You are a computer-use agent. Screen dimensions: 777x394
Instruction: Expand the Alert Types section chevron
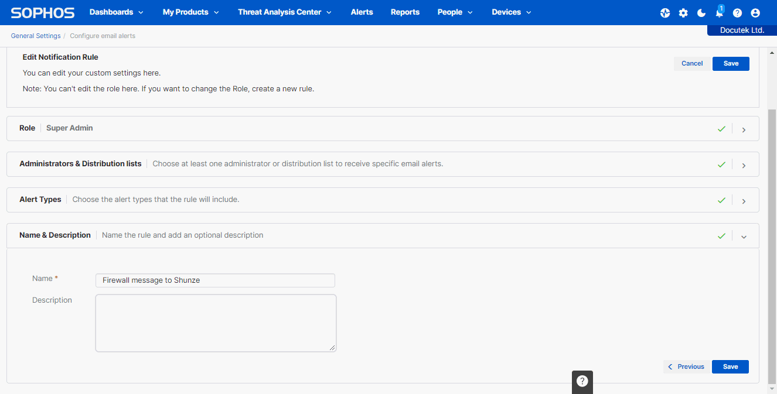(x=744, y=201)
